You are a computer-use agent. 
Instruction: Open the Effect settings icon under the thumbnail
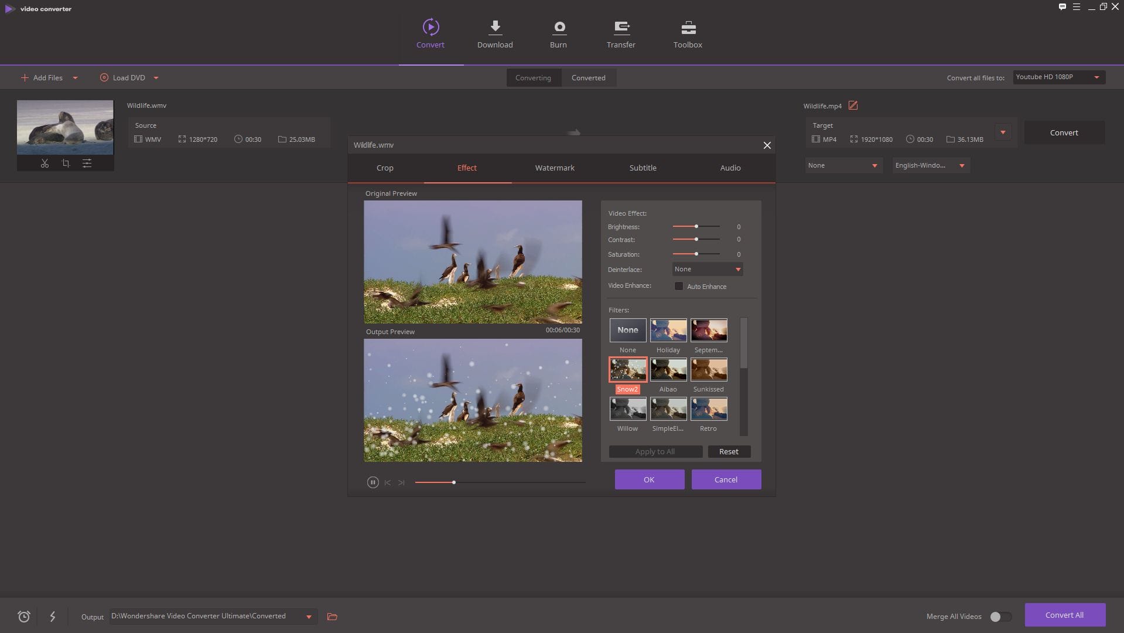coord(87,164)
